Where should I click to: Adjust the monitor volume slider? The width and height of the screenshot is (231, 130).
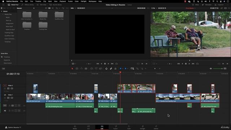(218, 69)
